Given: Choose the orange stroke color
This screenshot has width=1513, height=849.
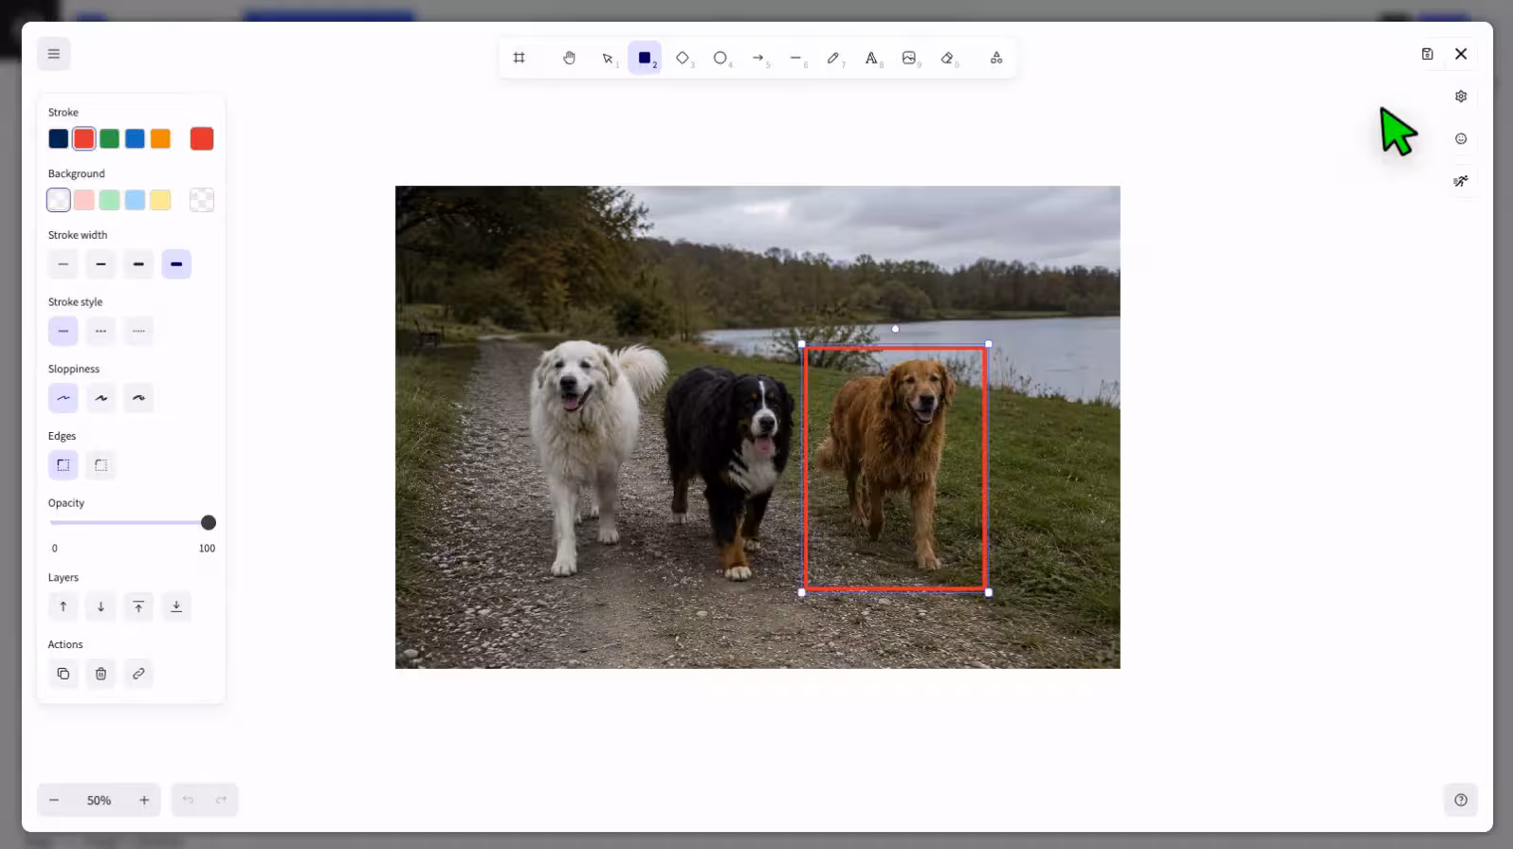Looking at the screenshot, I should [161, 139].
